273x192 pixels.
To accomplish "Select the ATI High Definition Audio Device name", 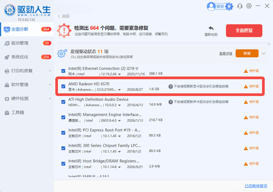I will pyautogui.click(x=98, y=99).
